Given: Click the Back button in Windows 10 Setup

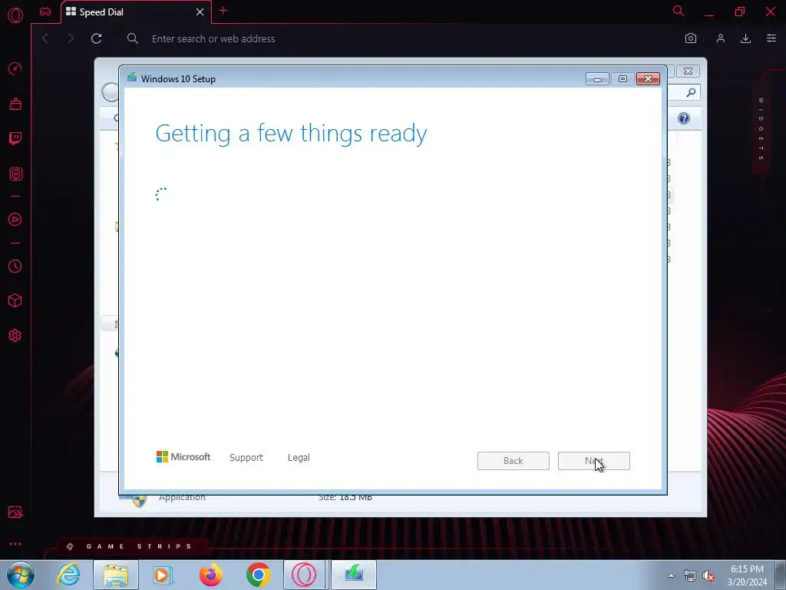Looking at the screenshot, I should [514, 461].
